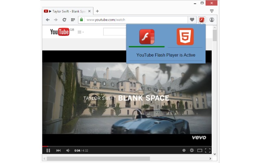The height and width of the screenshot is (163, 260).
Task: Skip to the next video
Action: (x=58, y=150)
